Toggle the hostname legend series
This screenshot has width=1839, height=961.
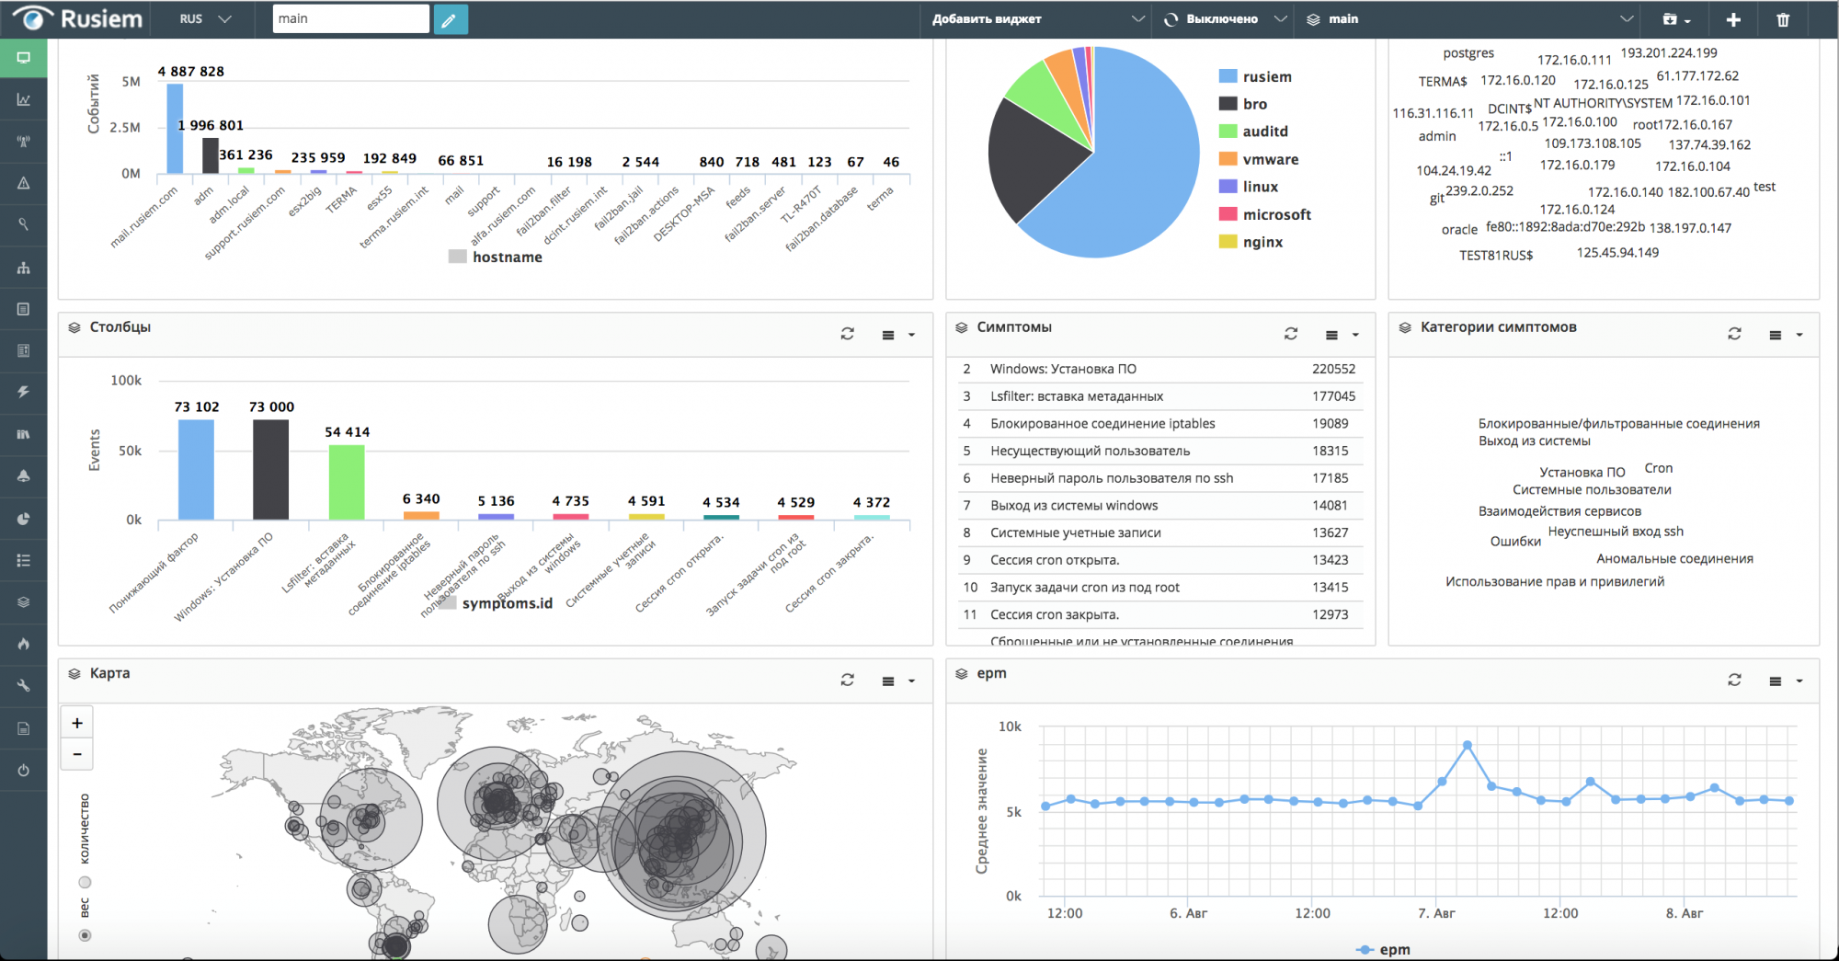pos(496,257)
